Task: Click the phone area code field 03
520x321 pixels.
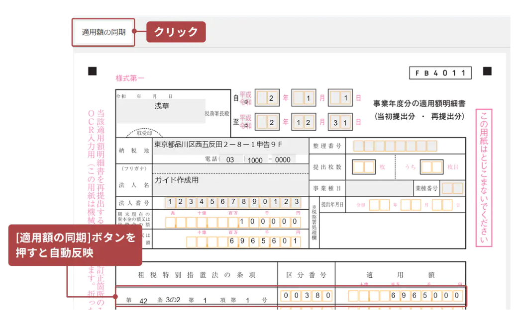Action: [232, 160]
